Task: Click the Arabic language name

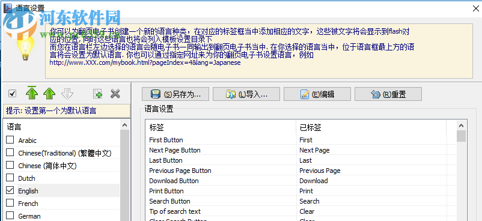Action: point(28,141)
